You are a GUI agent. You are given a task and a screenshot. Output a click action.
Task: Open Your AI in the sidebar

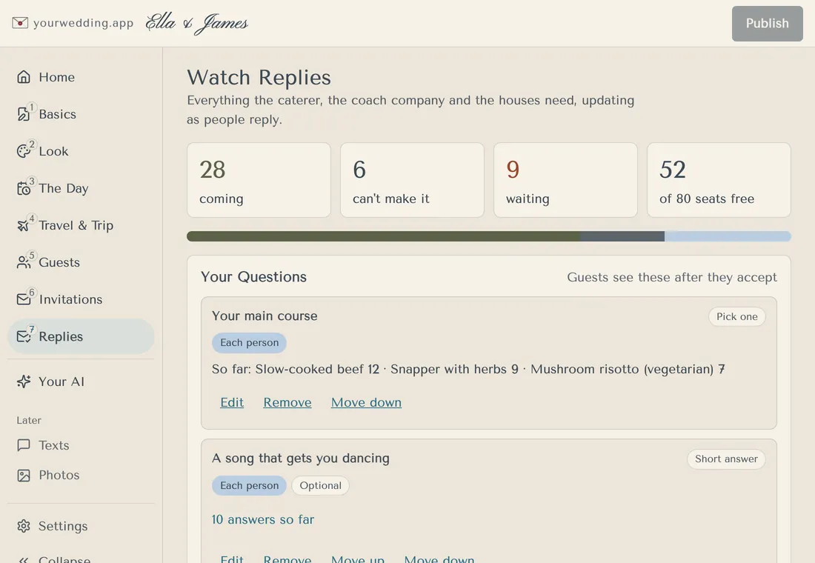[81, 382]
